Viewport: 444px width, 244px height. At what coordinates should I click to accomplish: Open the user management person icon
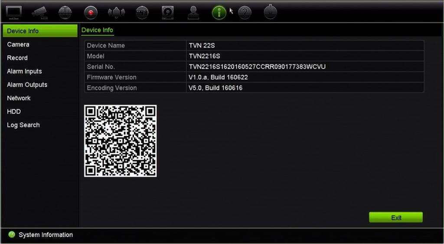(x=193, y=13)
